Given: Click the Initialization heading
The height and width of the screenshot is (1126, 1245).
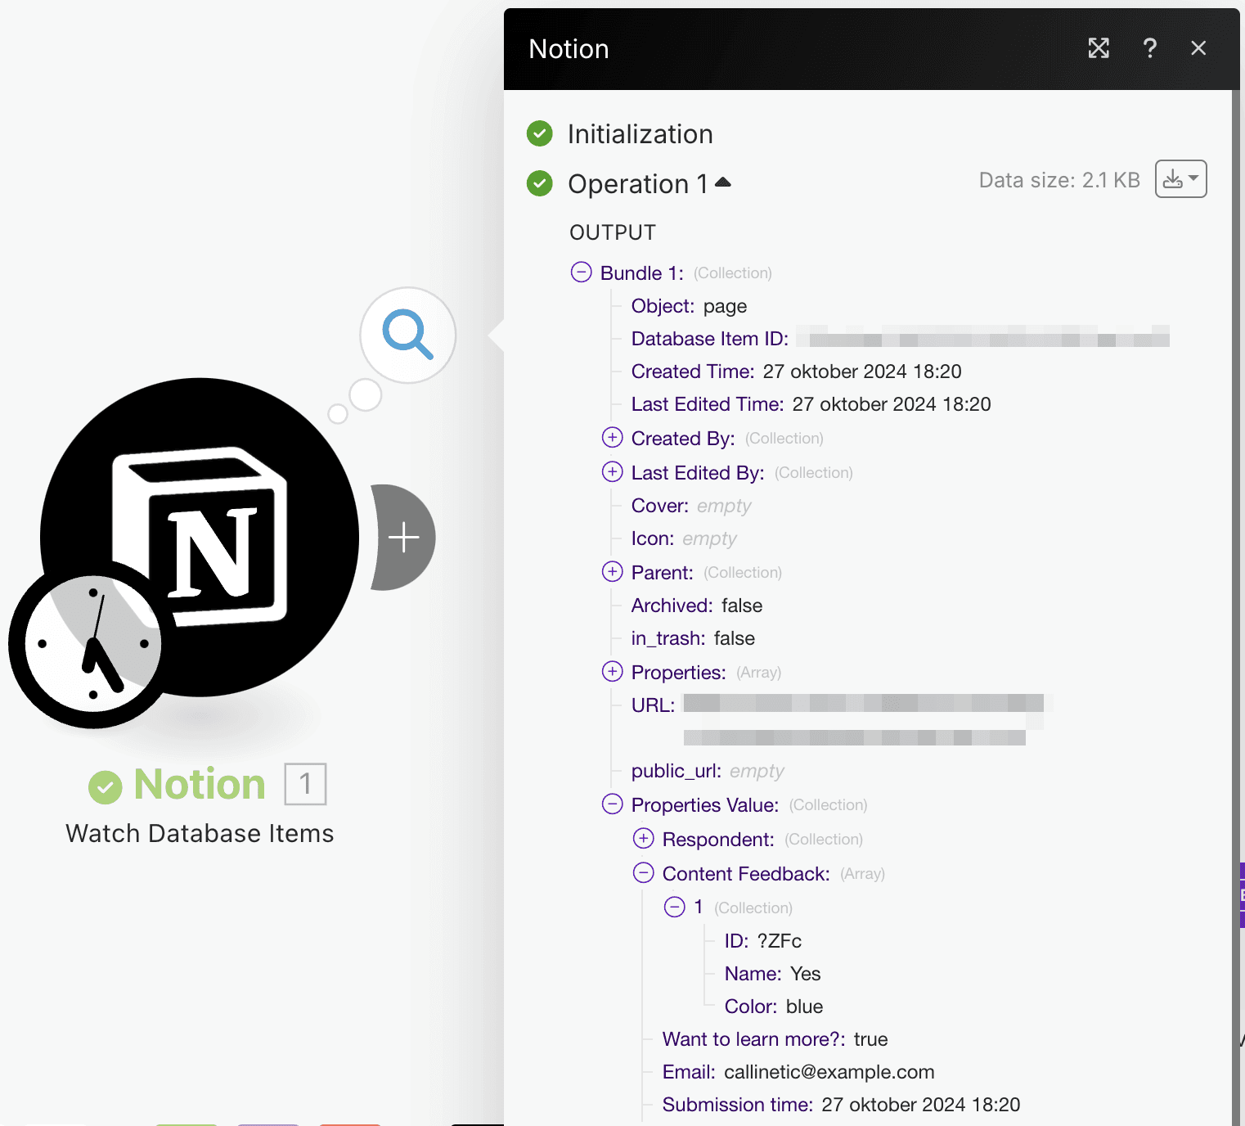Looking at the screenshot, I should [x=640, y=134].
